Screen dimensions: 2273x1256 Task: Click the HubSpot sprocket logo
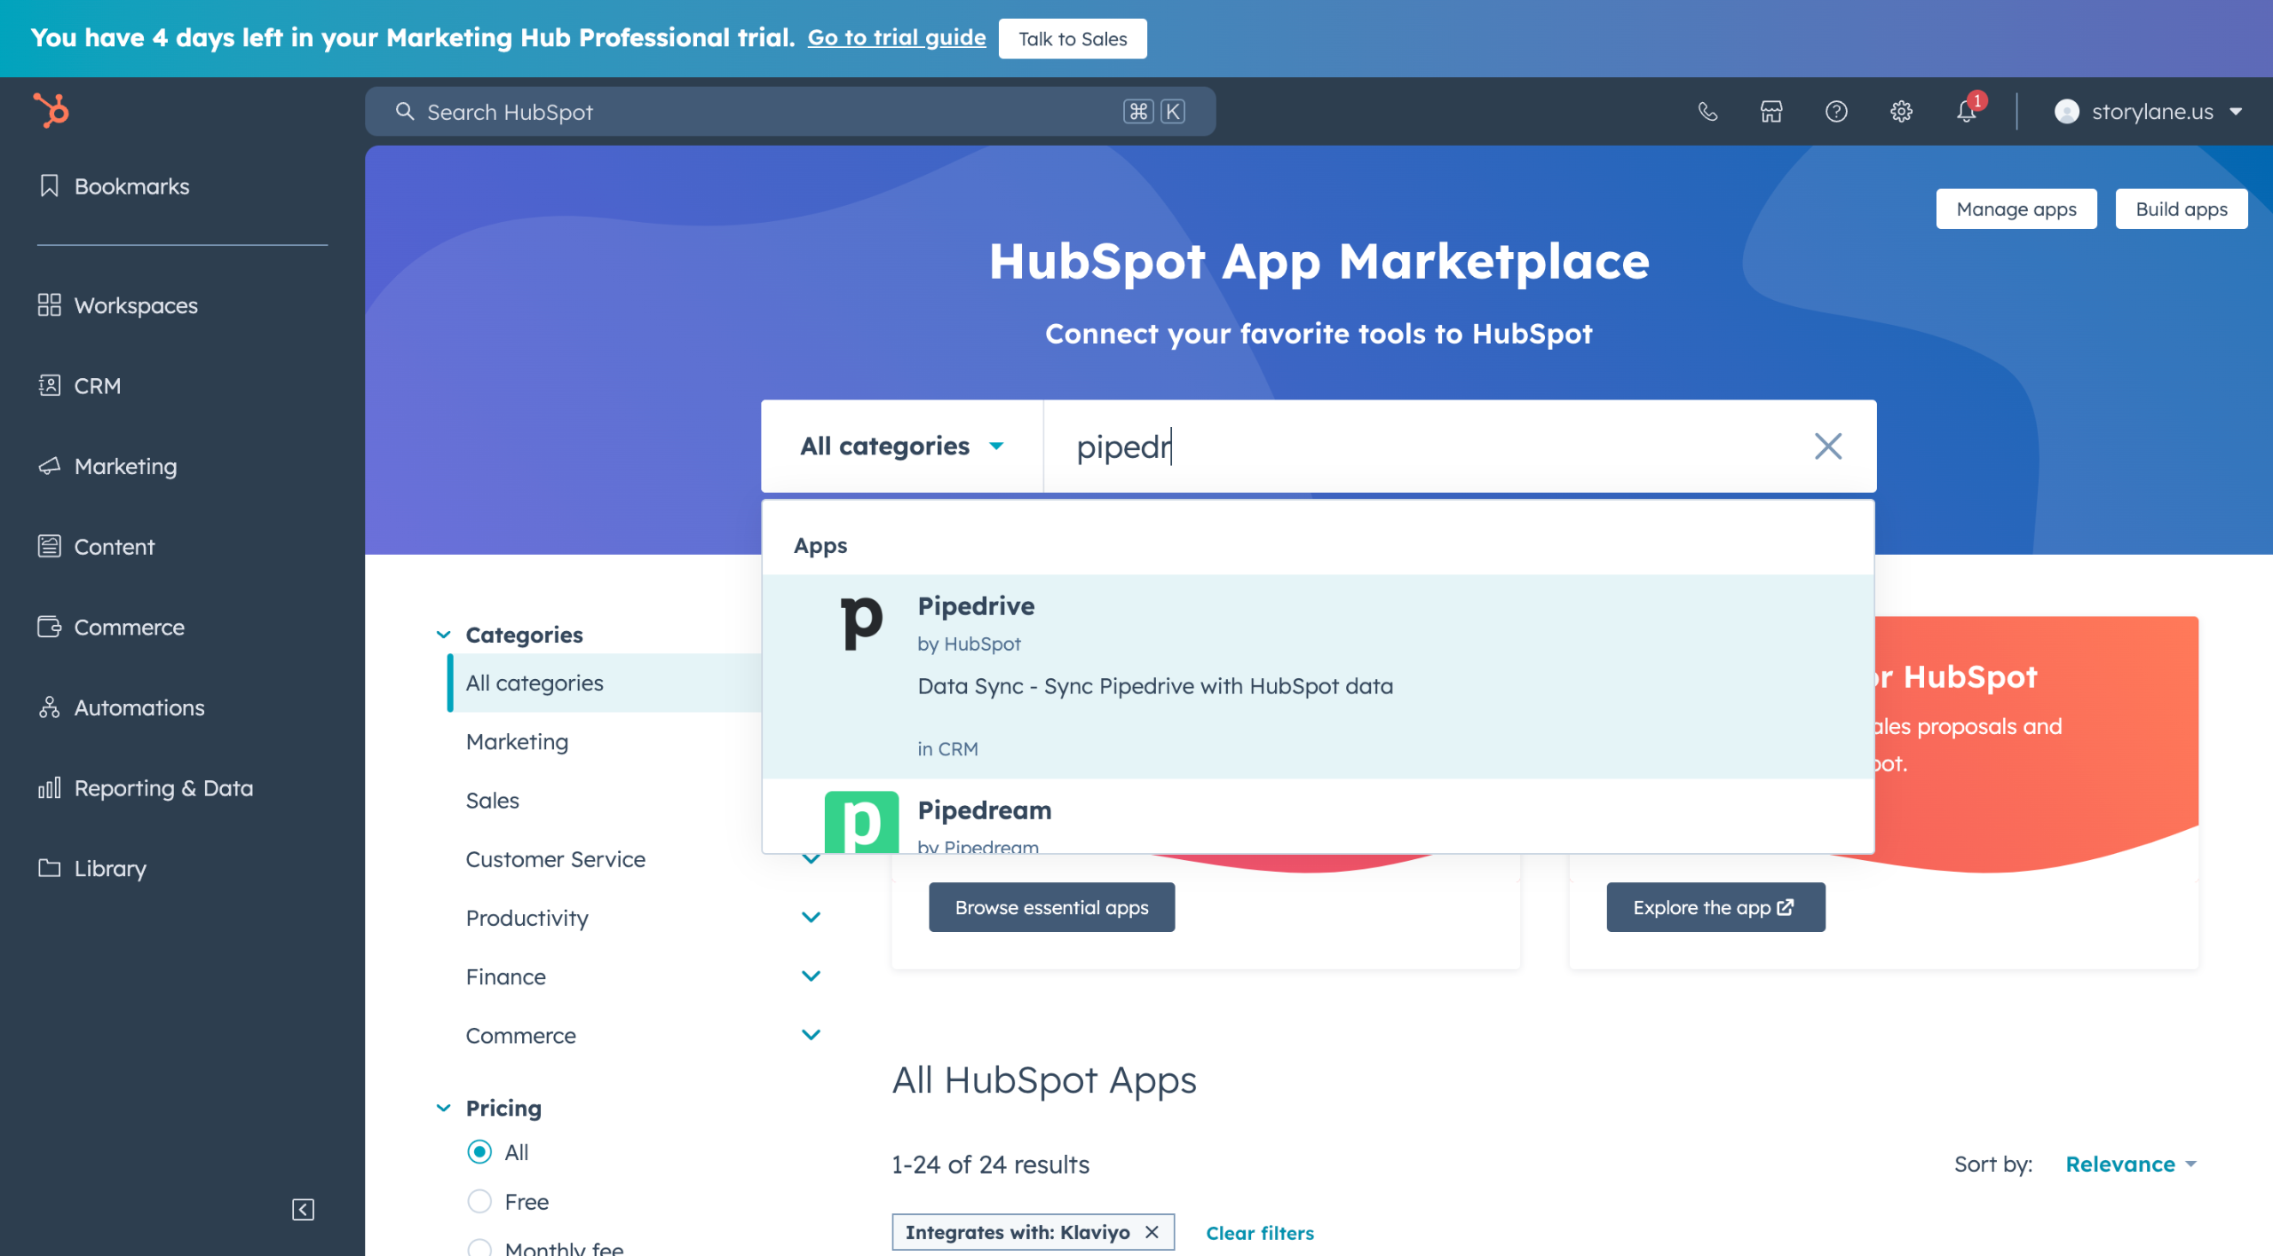point(51,111)
